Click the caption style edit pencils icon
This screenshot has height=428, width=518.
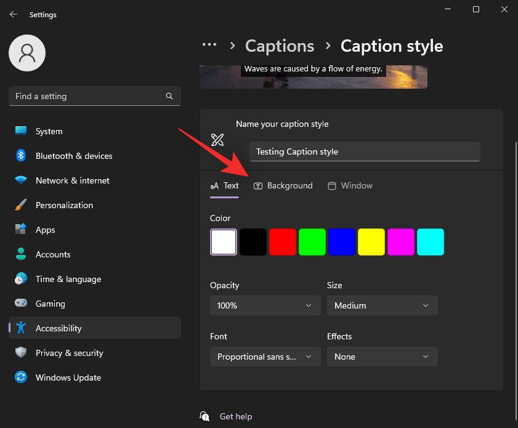[217, 140]
